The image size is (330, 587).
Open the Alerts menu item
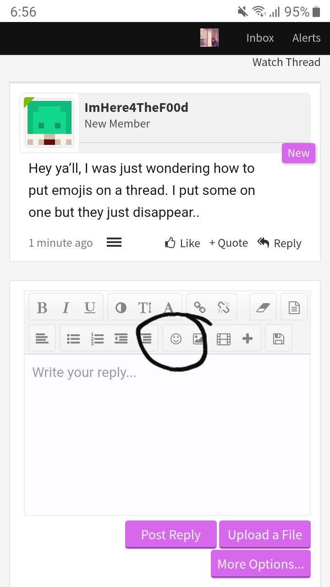click(306, 38)
